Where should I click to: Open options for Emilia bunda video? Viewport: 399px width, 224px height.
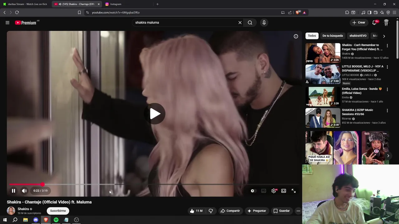pyautogui.click(x=387, y=89)
